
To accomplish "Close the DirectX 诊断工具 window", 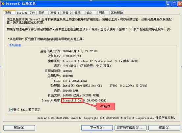I will pyautogui.click(x=180, y=4).
